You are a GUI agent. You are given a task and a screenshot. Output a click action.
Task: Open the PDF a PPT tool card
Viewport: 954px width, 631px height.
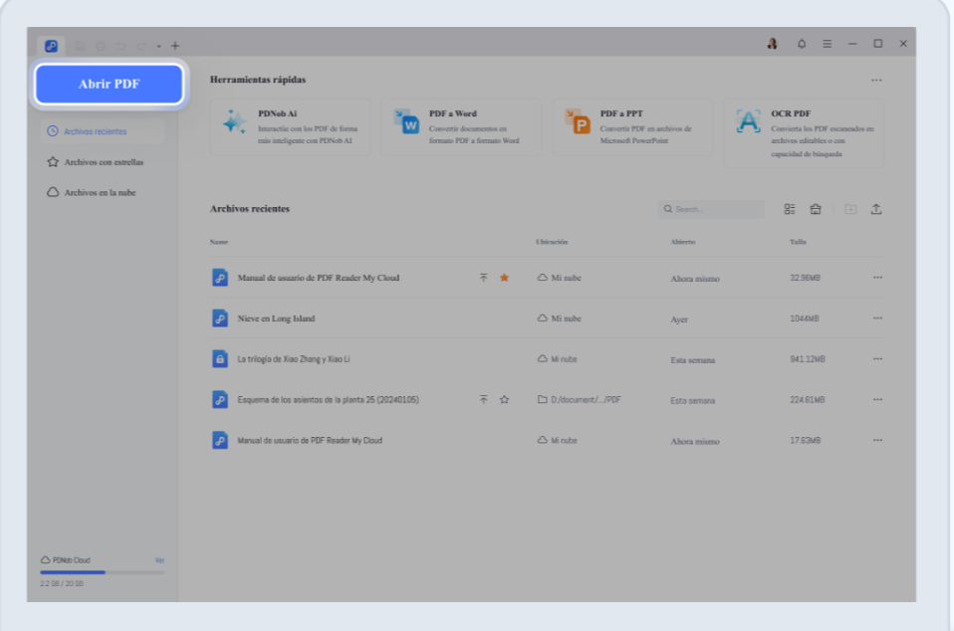pos(632,127)
